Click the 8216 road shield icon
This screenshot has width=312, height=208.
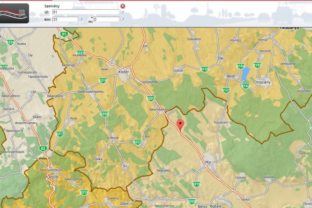(197, 183)
